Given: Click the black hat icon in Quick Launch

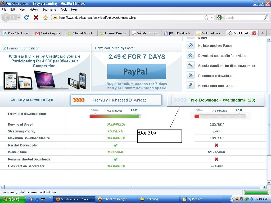Looking at the screenshot, I should [x=43, y=199].
